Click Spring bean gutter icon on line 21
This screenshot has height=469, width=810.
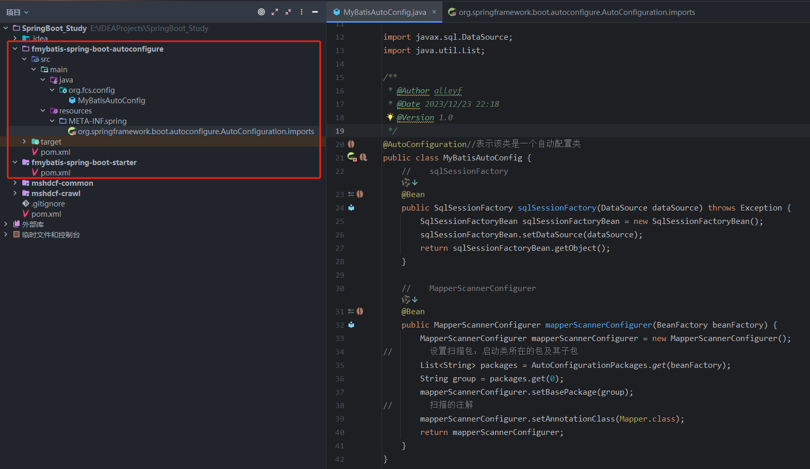(352, 157)
